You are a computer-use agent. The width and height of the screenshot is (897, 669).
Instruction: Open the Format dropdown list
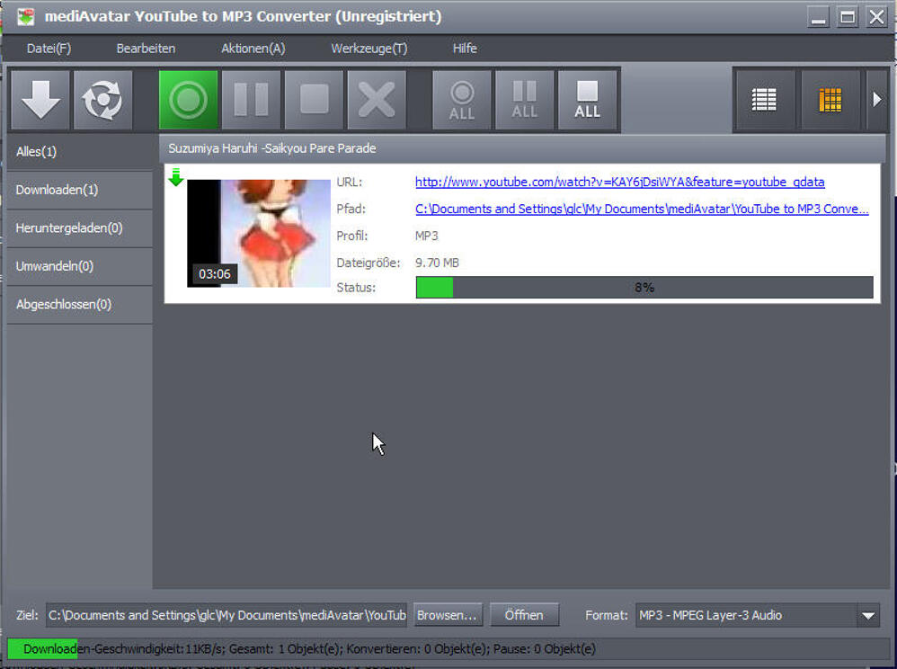tap(758, 615)
